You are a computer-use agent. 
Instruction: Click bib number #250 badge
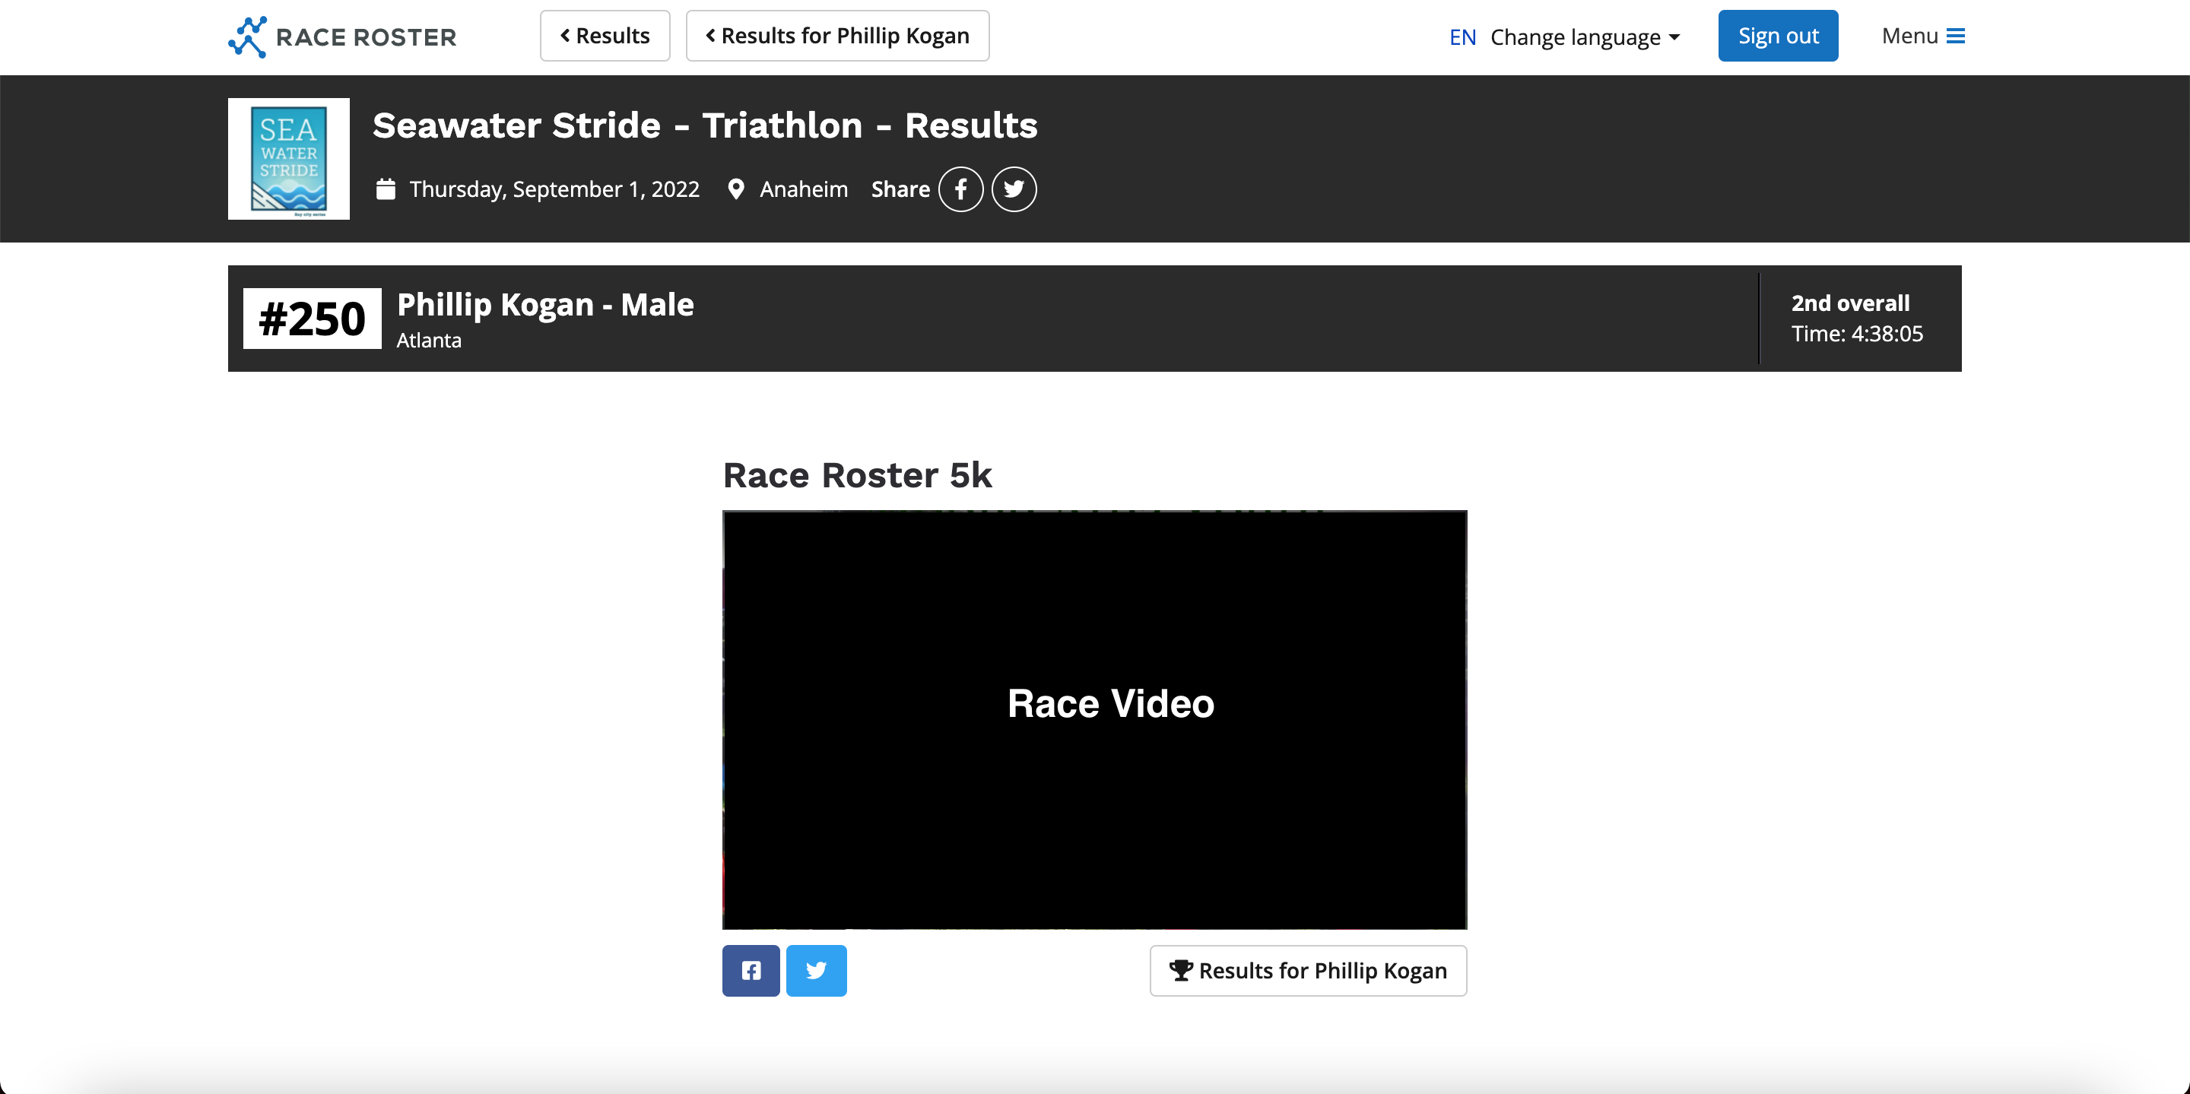(x=312, y=319)
